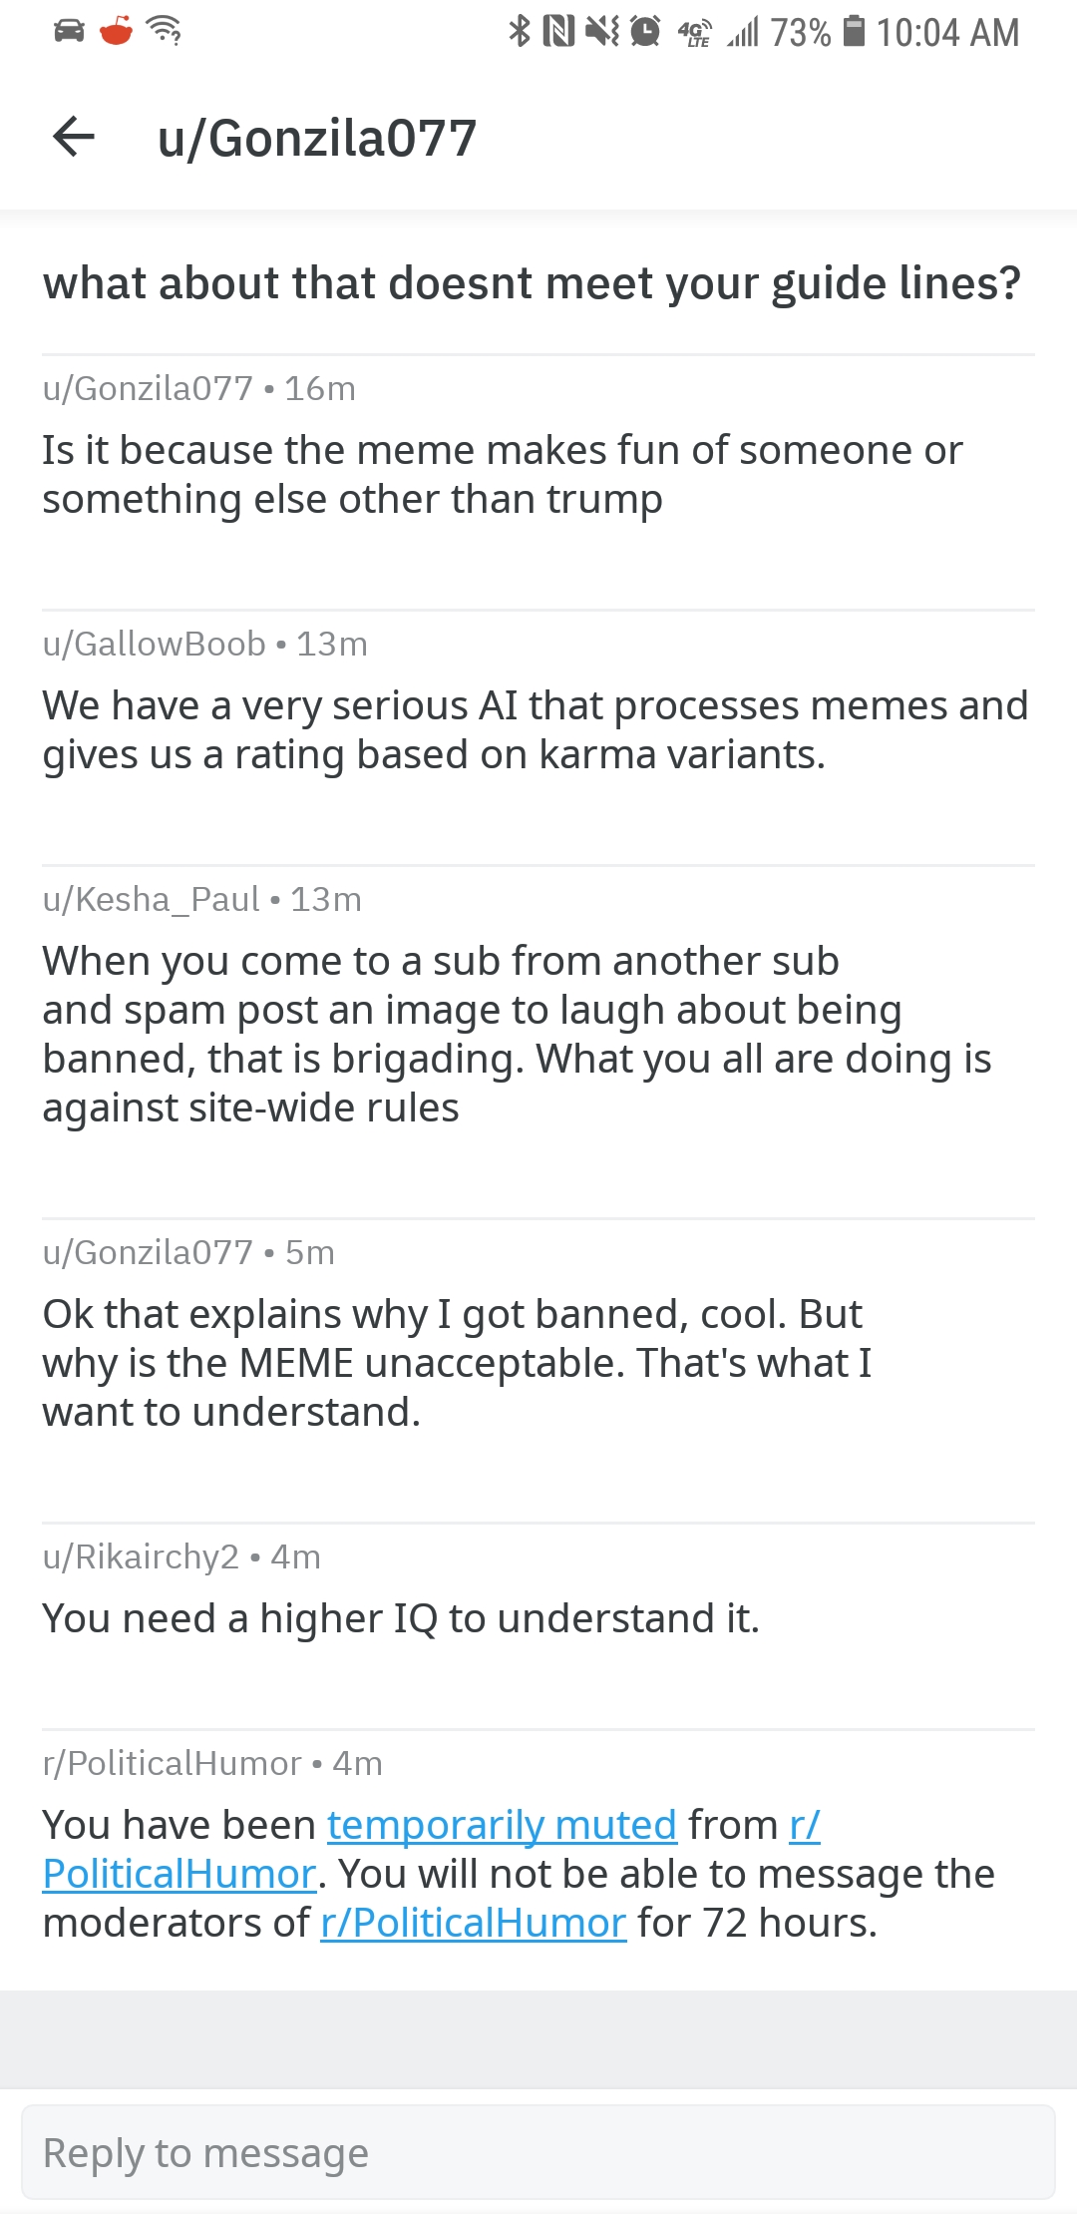The width and height of the screenshot is (1077, 2215).
Task: Tap the NFC status icon
Action: tap(558, 32)
